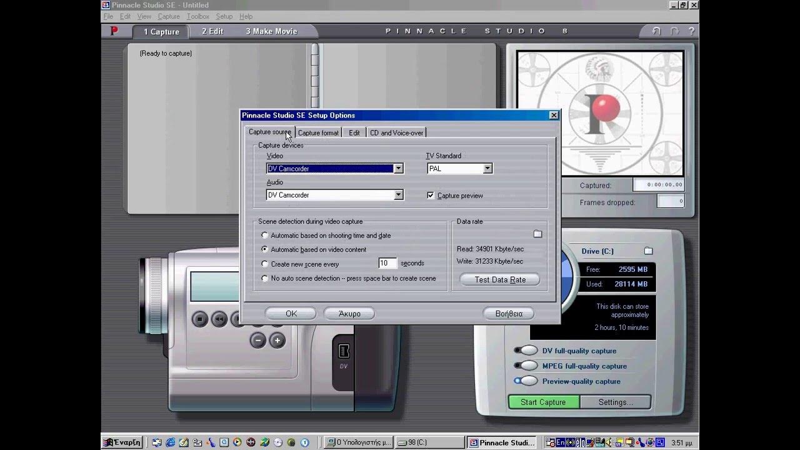Open the Edit menu in menu bar

coord(125,16)
